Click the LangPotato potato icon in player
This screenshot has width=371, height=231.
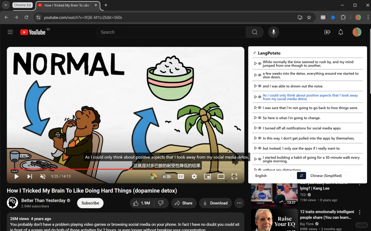(x=154, y=176)
